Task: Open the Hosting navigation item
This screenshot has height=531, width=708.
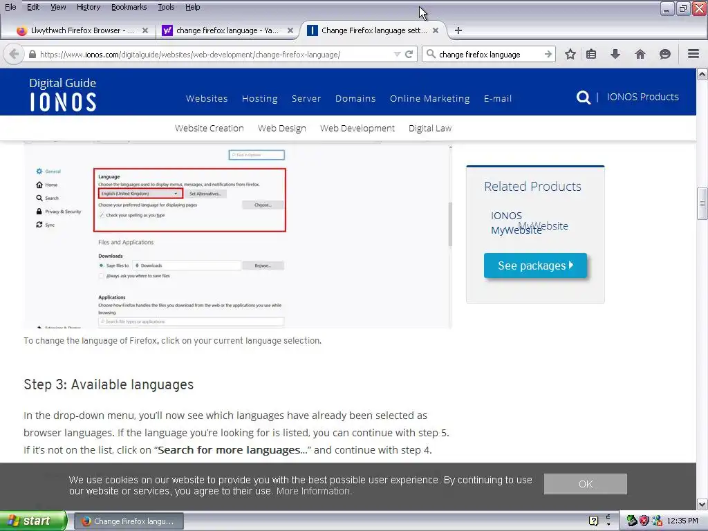Action: [260, 98]
